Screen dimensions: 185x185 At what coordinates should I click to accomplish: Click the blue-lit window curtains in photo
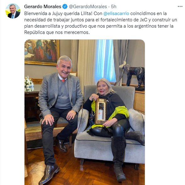[104, 61]
